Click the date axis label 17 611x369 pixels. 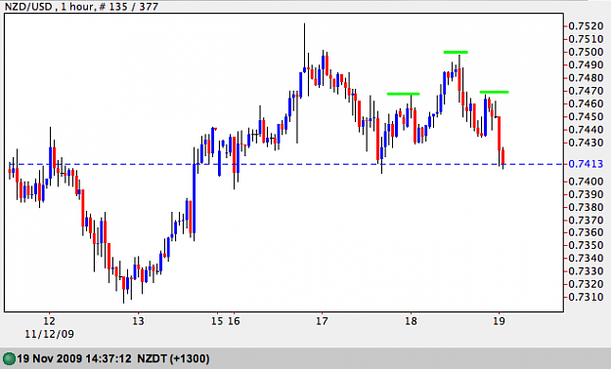(x=322, y=321)
